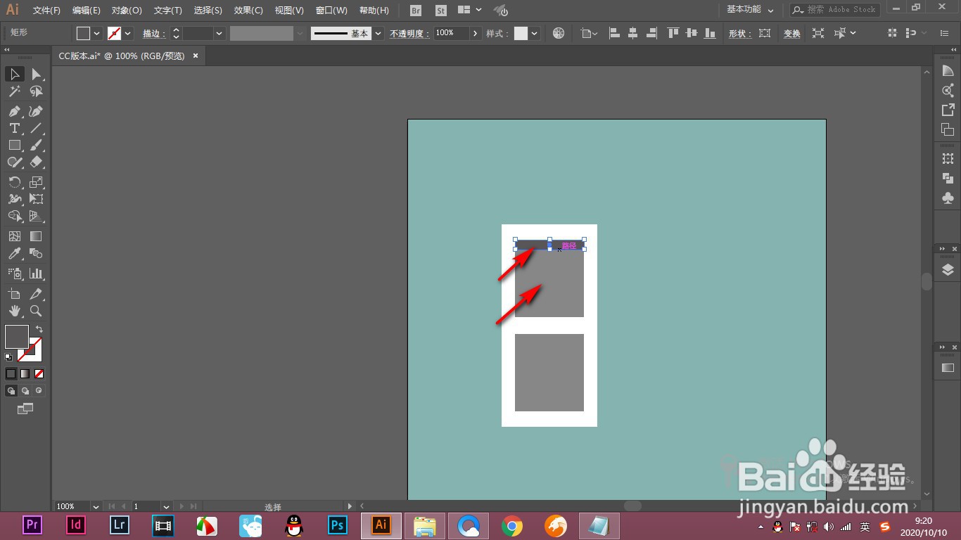Select the Shaper tool

click(14, 162)
